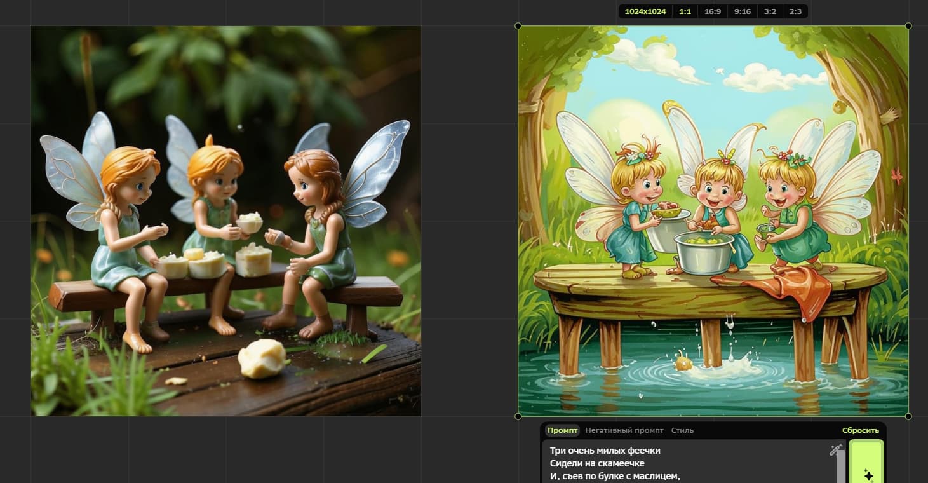Open the Негативный промпт tab
This screenshot has width=928, height=483.
click(x=624, y=430)
